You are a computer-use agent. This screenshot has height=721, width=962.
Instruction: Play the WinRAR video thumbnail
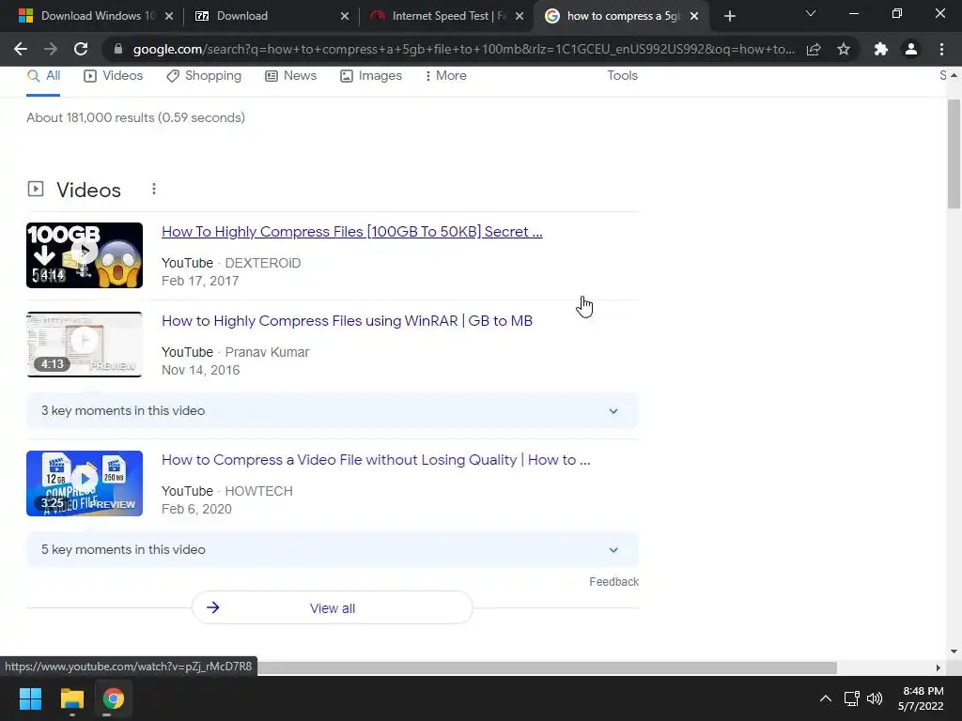[x=85, y=345]
